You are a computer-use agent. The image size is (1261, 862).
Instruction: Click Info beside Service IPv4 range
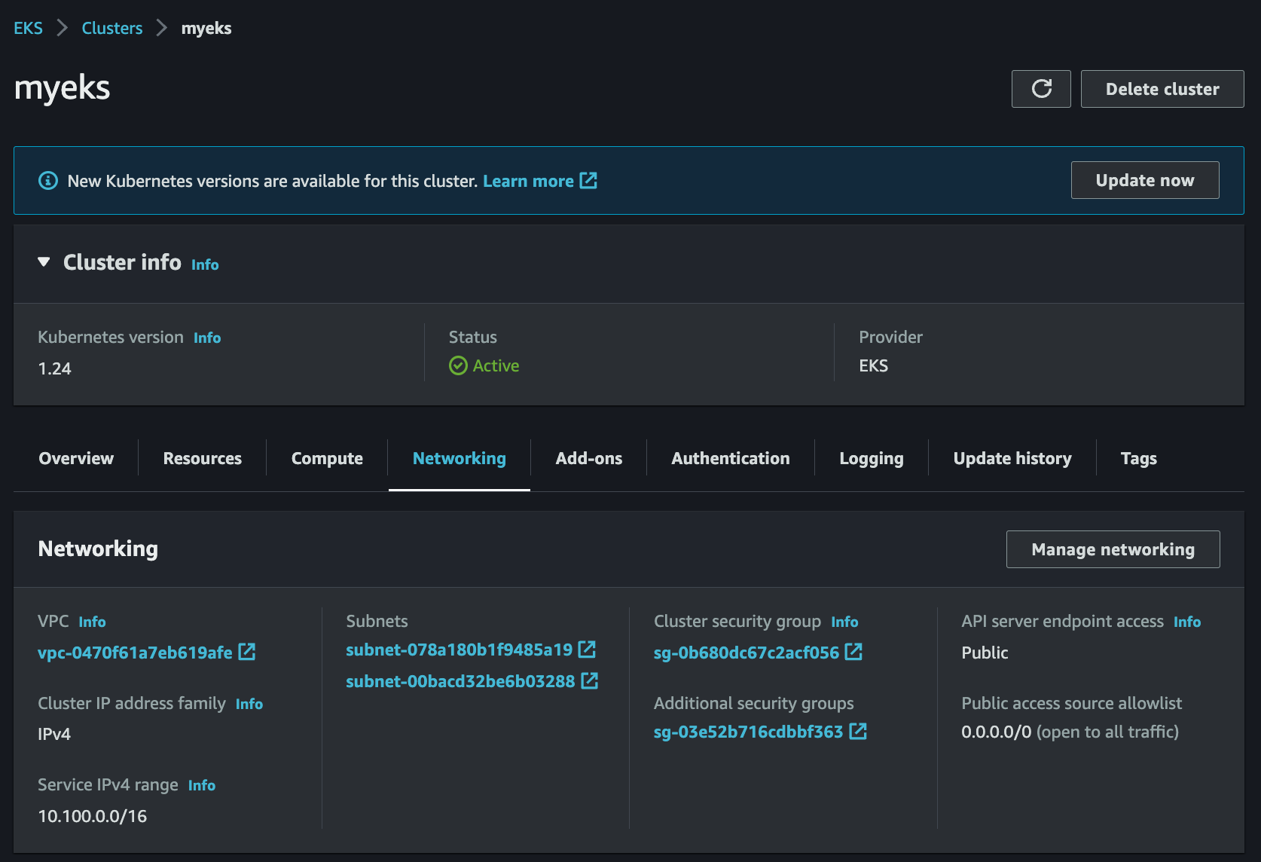pos(202,785)
